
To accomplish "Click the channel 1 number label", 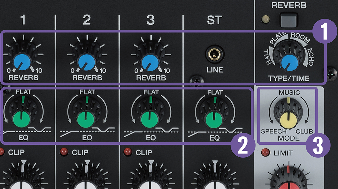I will [x=23, y=20].
